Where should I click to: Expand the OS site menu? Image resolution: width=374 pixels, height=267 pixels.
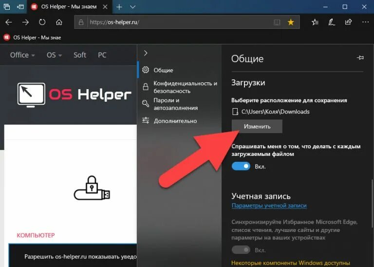[x=54, y=55]
